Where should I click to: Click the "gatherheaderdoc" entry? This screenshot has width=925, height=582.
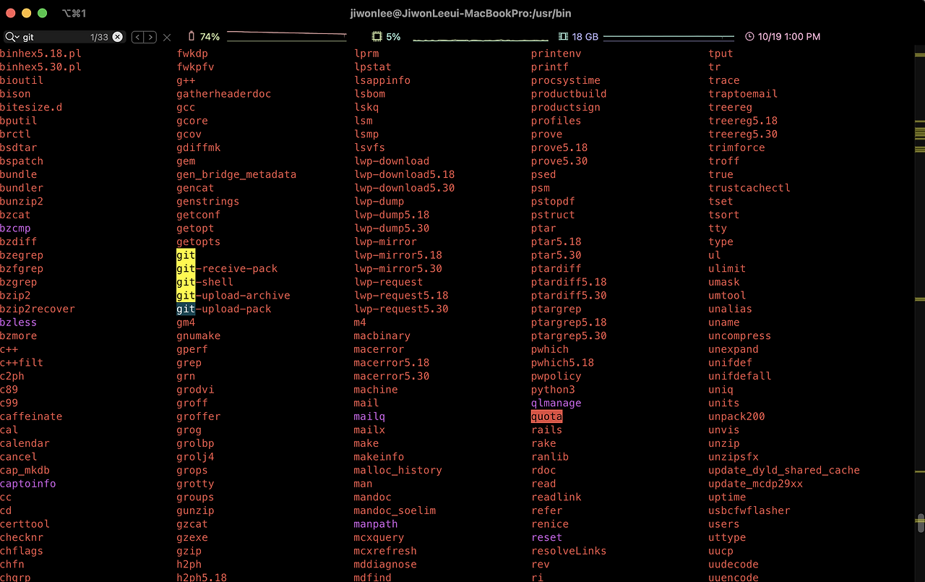(224, 94)
